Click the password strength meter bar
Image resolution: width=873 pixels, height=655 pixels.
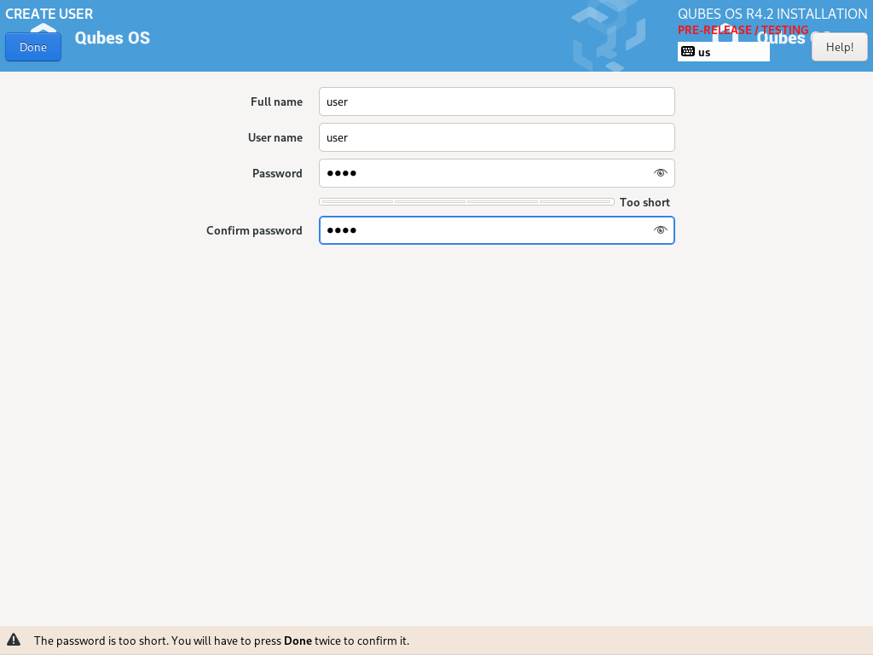(x=466, y=202)
